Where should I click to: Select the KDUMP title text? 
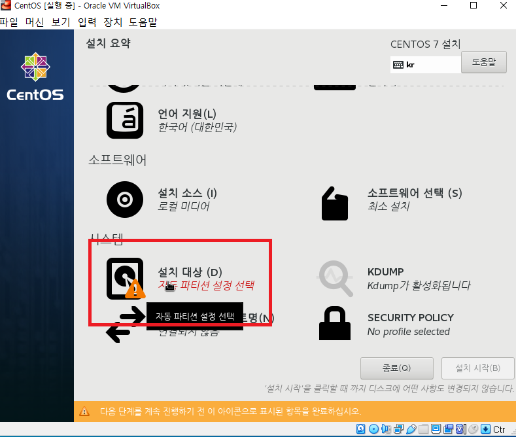pos(385,271)
